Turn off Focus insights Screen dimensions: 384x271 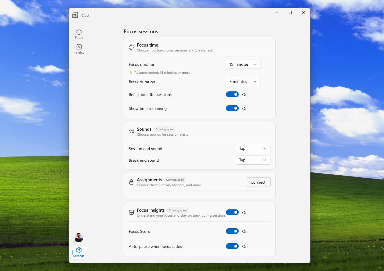(232, 212)
